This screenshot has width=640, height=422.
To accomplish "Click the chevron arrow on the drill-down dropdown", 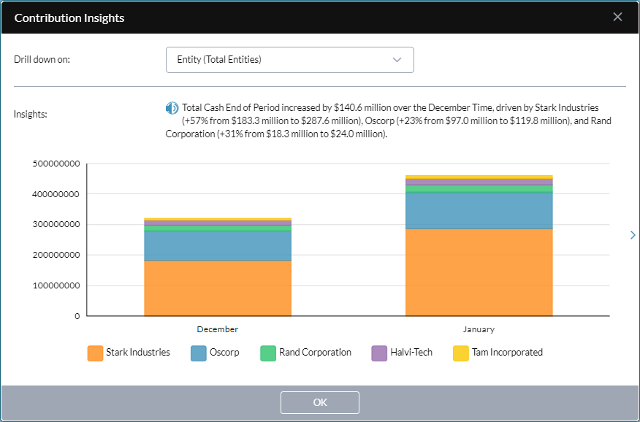I will pyautogui.click(x=397, y=60).
